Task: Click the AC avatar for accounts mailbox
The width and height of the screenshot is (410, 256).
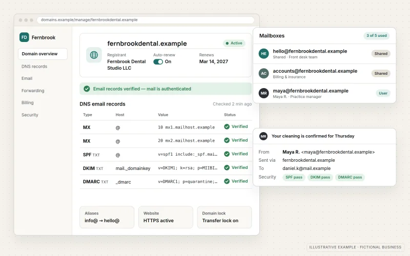Action: point(263,73)
